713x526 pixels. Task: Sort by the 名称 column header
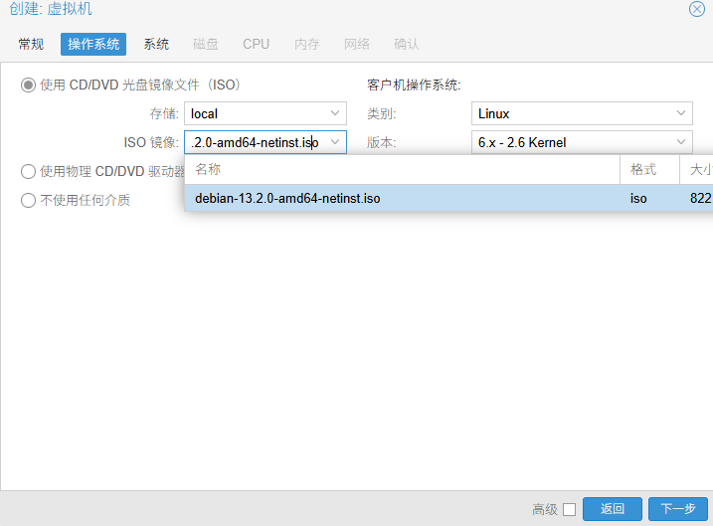tap(401, 169)
